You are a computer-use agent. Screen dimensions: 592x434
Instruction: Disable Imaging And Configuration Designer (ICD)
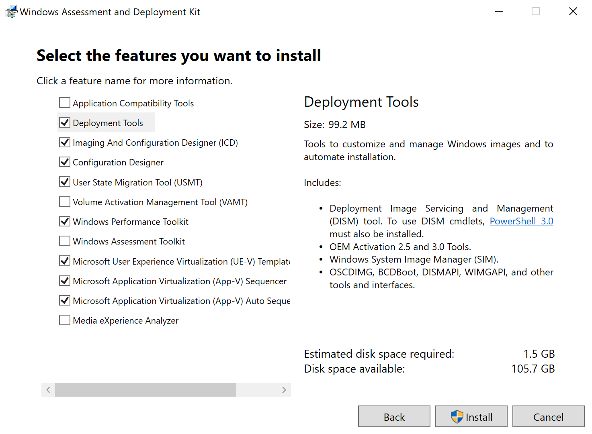point(64,142)
